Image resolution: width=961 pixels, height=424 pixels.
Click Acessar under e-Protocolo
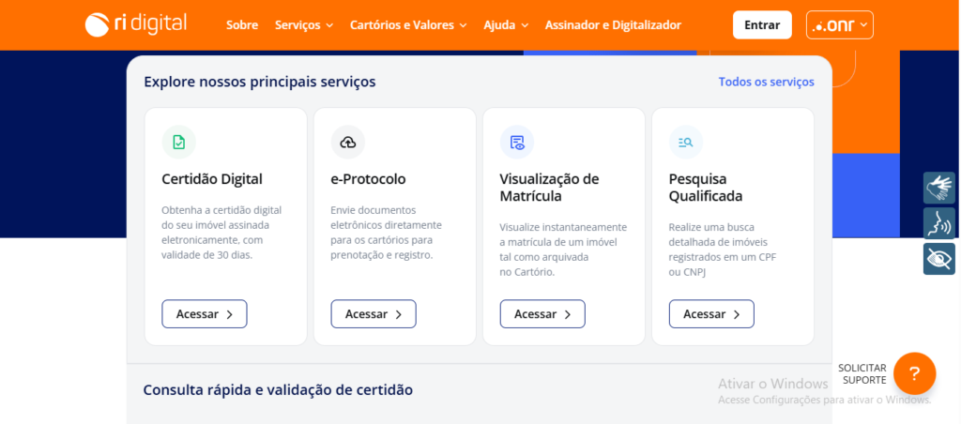point(374,314)
